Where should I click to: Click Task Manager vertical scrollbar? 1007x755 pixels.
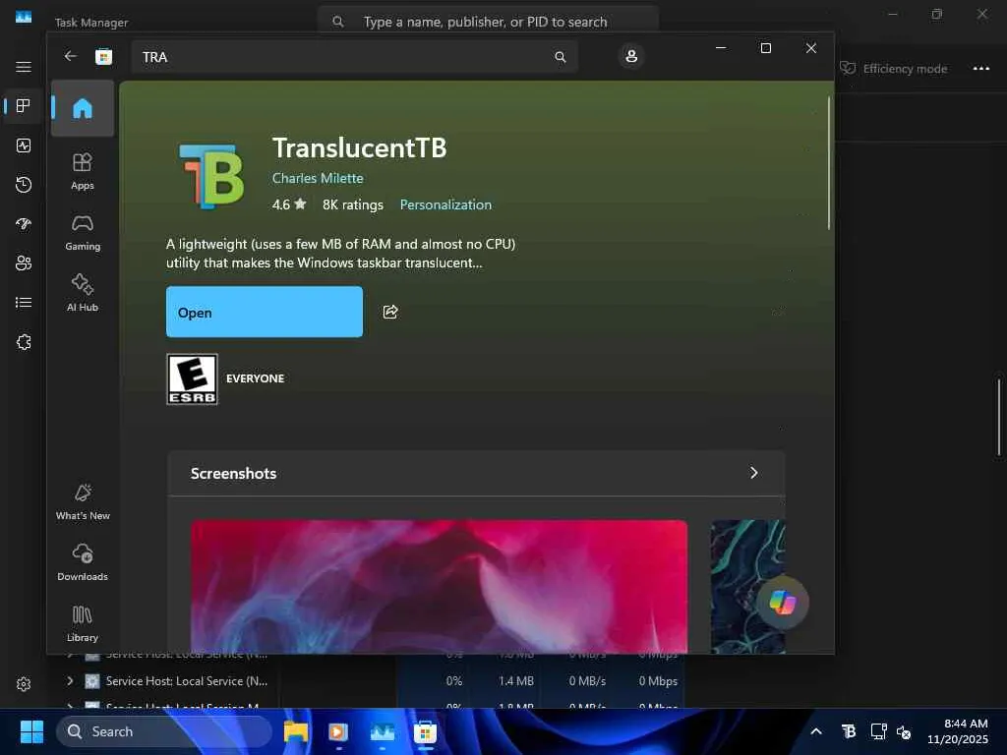click(x=999, y=417)
